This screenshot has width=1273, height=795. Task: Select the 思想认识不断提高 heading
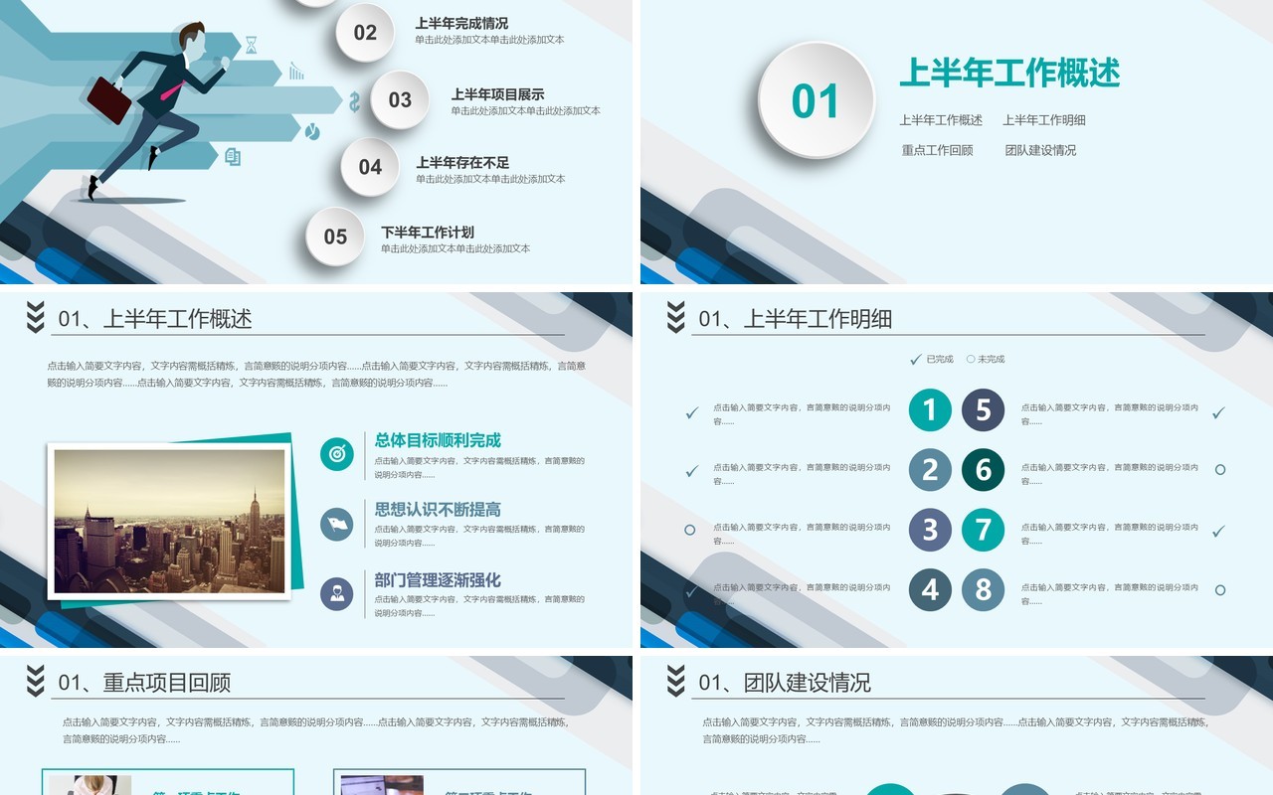coord(438,509)
